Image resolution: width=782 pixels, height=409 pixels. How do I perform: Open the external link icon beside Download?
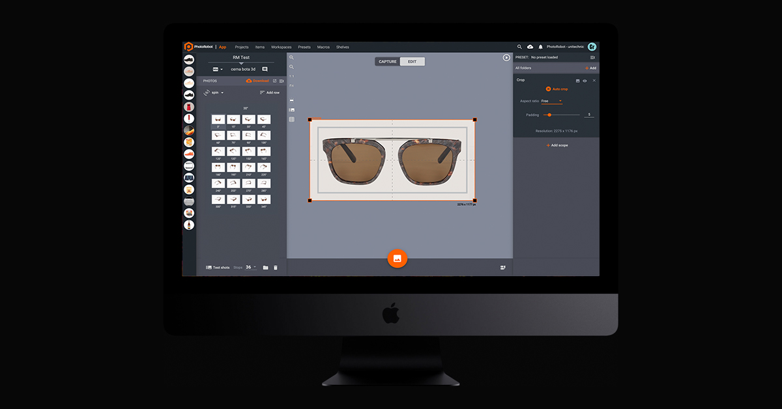point(274,81)
